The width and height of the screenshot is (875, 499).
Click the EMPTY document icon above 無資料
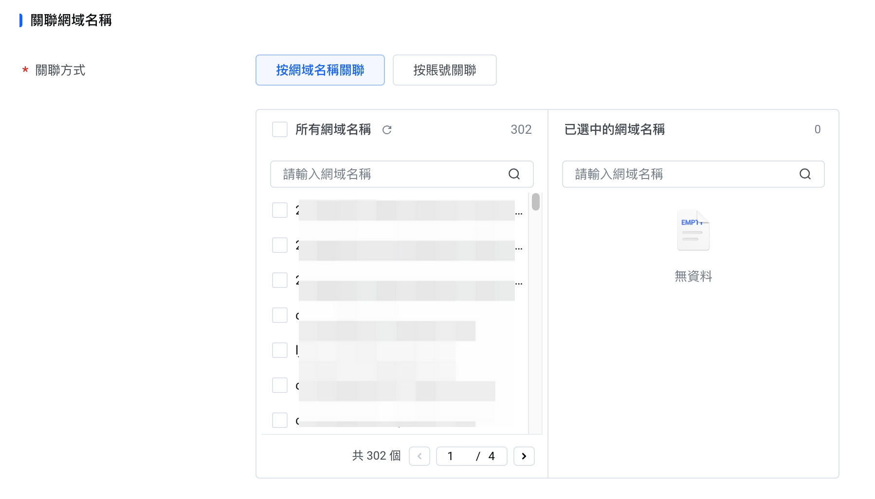click(693, 231)
